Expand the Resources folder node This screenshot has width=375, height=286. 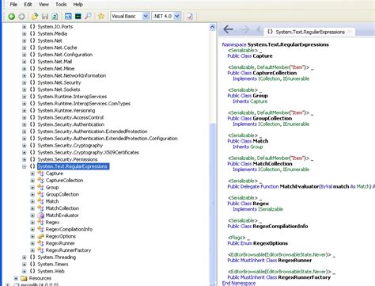coord(16,278)
